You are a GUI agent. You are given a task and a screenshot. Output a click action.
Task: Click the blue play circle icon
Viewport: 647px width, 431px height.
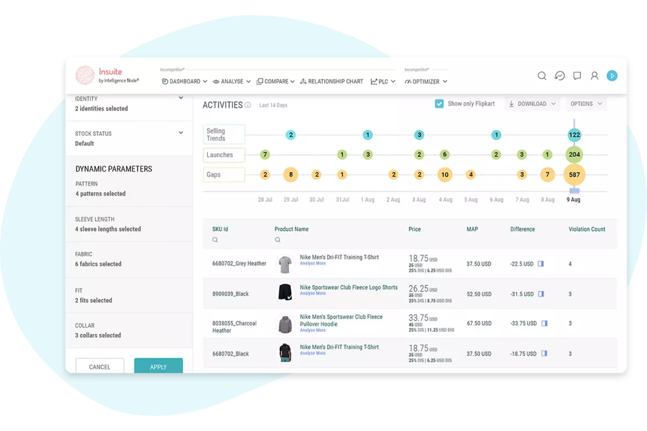pyautogui.click(x=612, y=76)
